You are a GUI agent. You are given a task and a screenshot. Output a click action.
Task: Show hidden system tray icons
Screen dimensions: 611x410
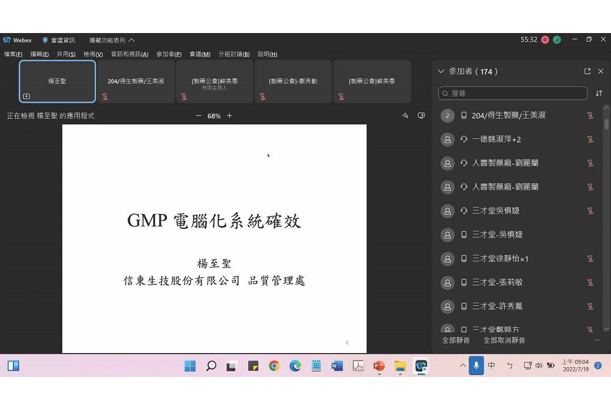pyautogui.click(x=463, y=365)
